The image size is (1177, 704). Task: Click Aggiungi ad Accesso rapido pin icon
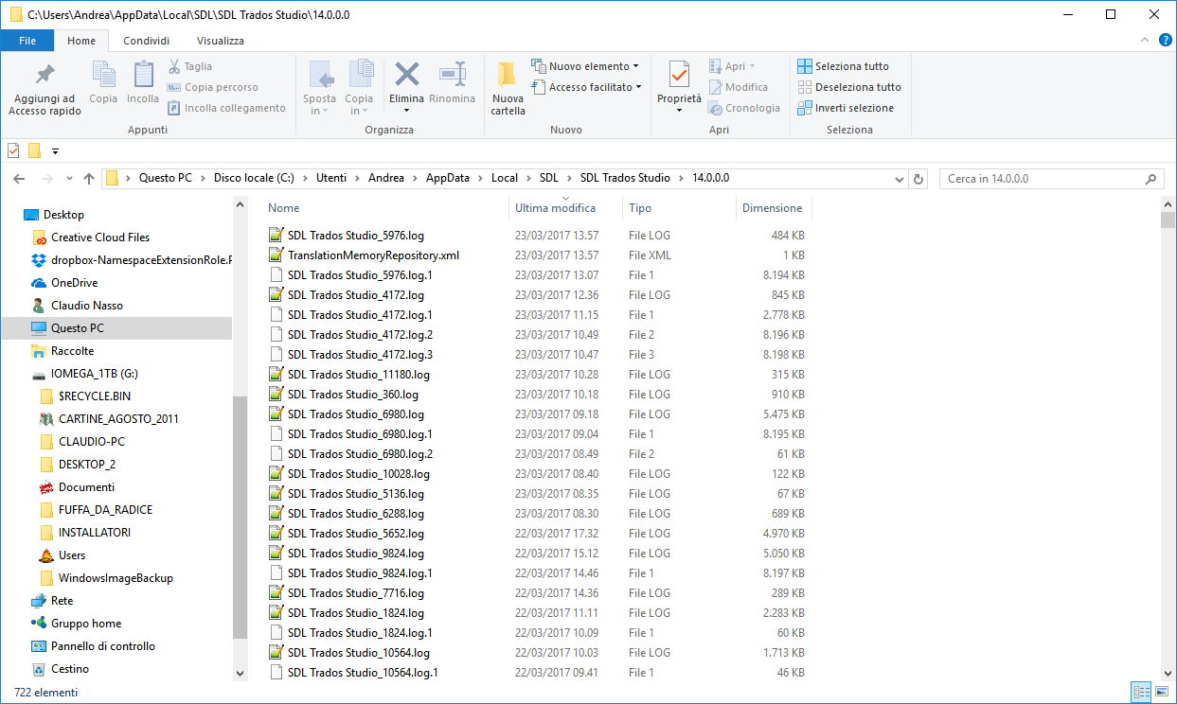[x=45, y=75]
